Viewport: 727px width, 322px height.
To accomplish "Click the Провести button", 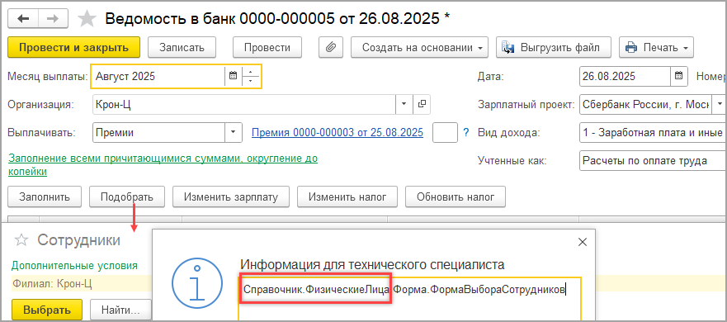I will coord(267,47).
